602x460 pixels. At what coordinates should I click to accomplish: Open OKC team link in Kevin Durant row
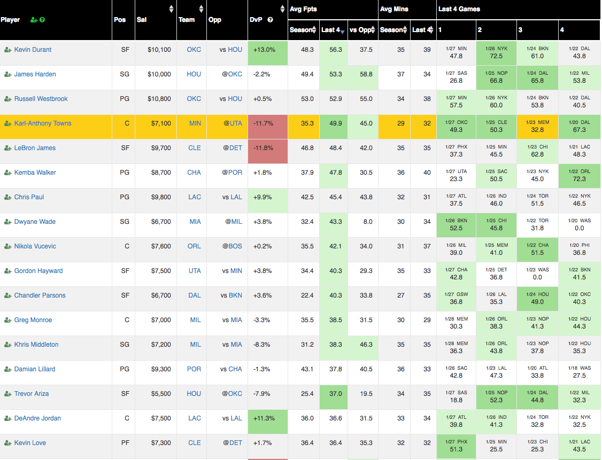(x=194, y=50)
